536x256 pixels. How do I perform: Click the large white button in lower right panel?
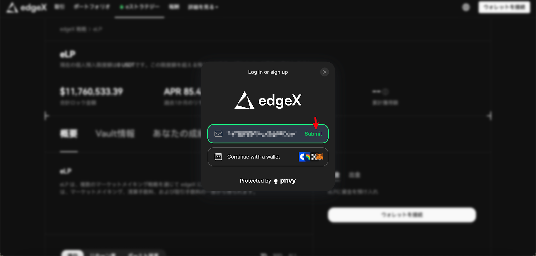point(402,215)
